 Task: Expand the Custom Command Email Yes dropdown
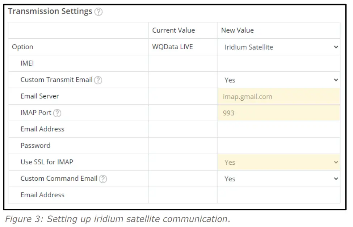click(279, 179)
